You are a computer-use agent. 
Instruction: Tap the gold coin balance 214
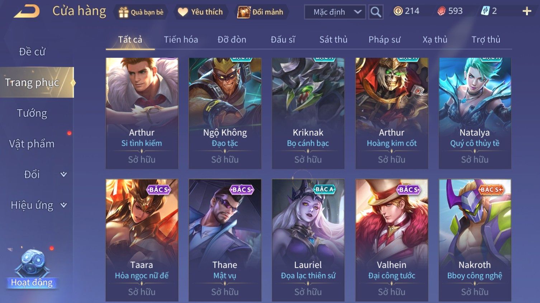pos(407,11)
